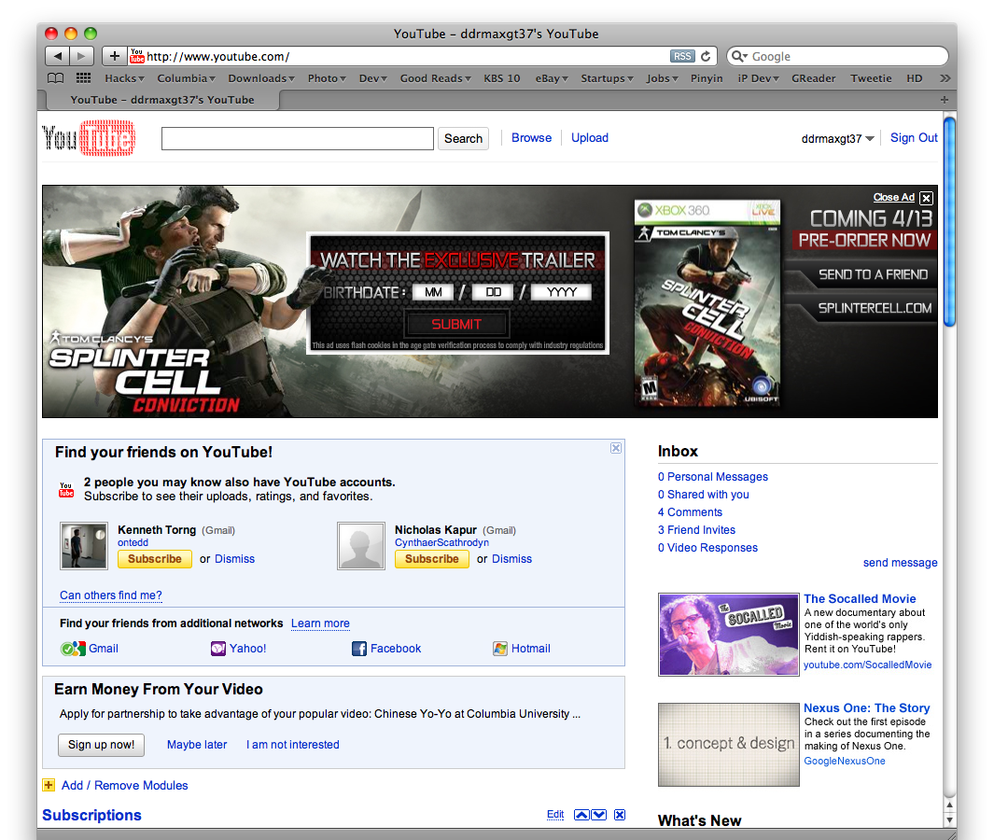Image resolution: width=994 pixels, height=840 pixels.
Task: Click Sign up now! button
Action: click(x=102, y=745)
